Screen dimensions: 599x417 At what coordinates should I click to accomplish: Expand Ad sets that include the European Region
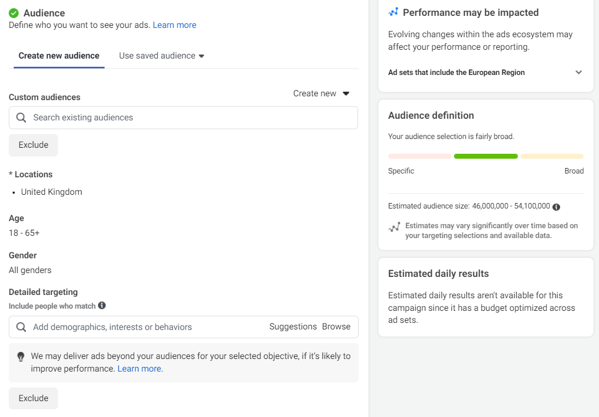click(579, 72)
